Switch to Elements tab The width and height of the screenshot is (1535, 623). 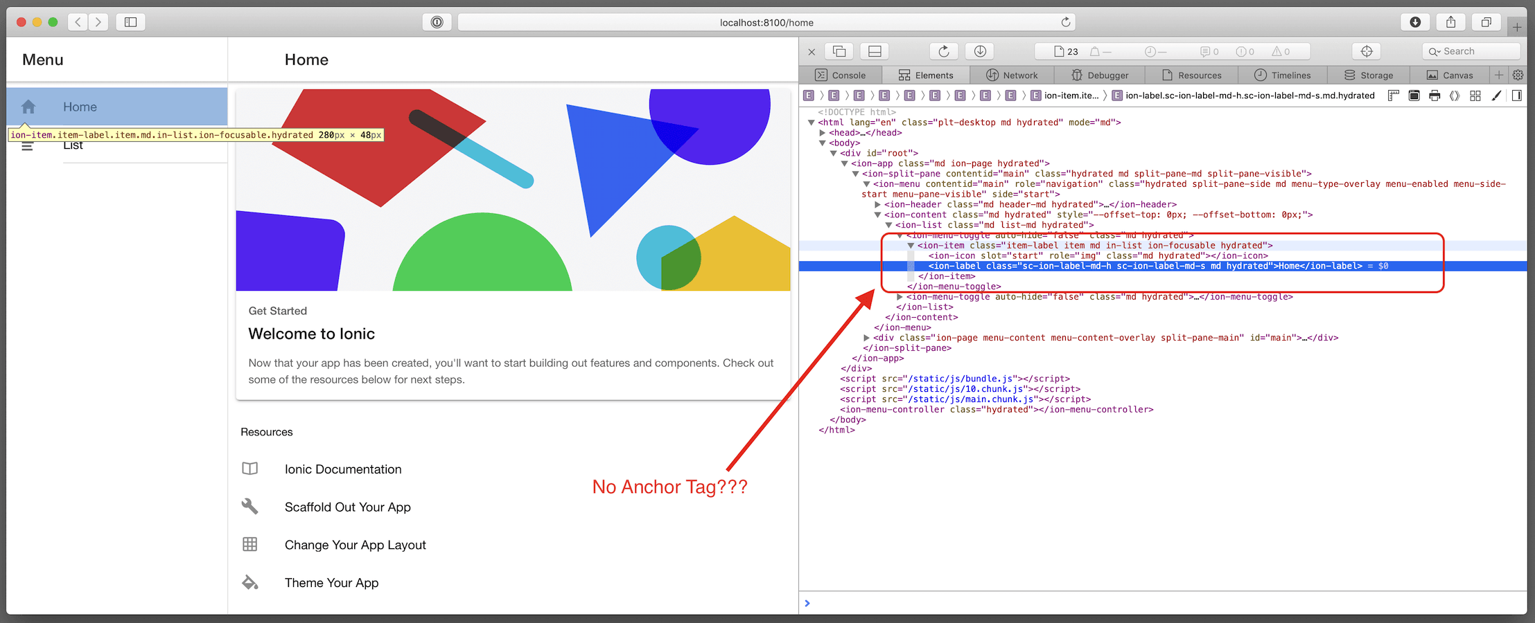pos(926,75)
